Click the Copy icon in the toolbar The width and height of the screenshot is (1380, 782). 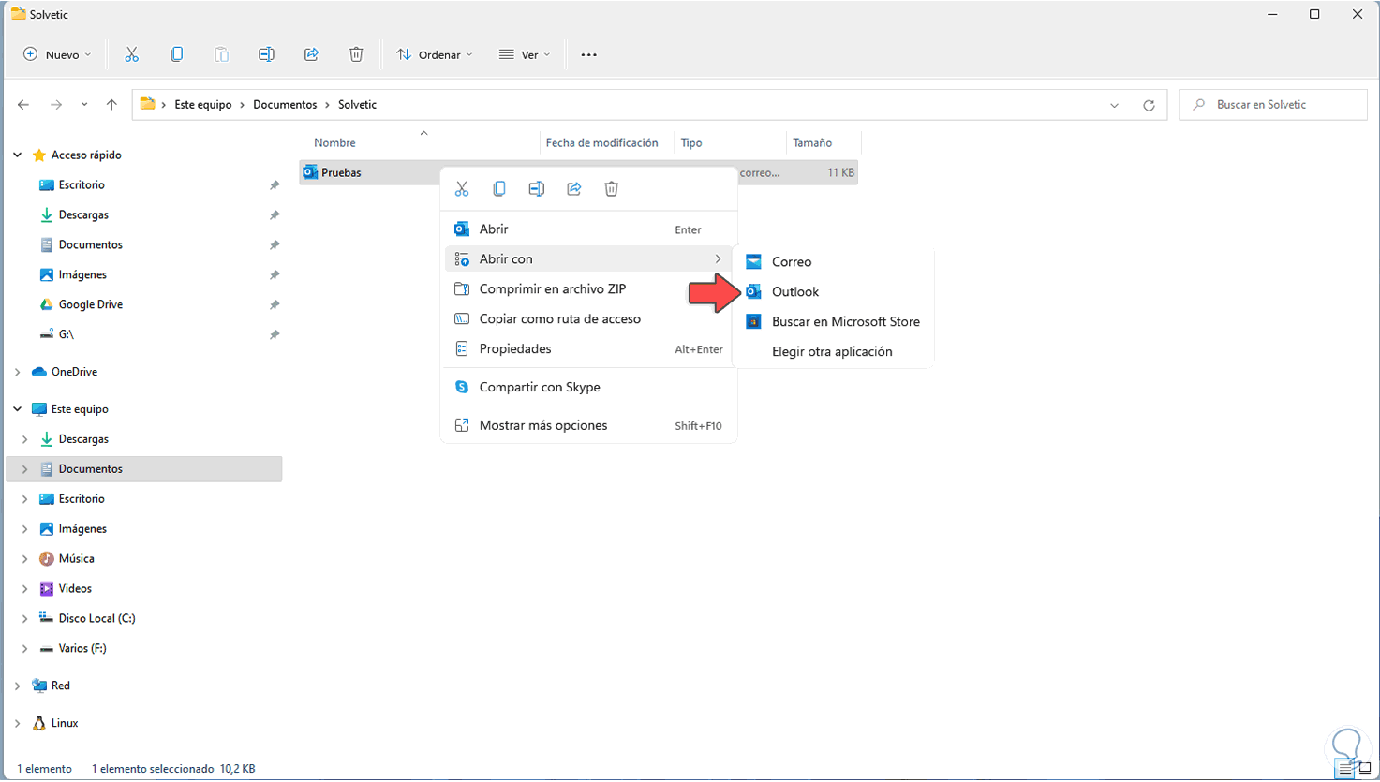pos(176,54)
